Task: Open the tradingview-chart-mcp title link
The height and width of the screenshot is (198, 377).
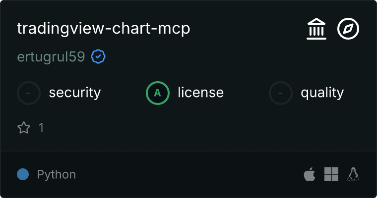Action: tap(104, 29)
